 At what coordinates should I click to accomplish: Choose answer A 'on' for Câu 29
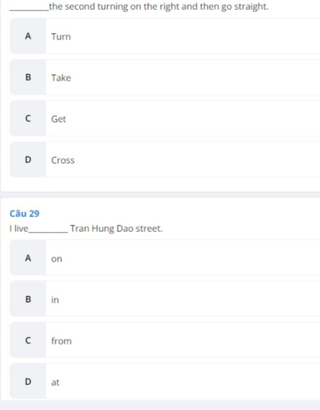tap(165, 258)
